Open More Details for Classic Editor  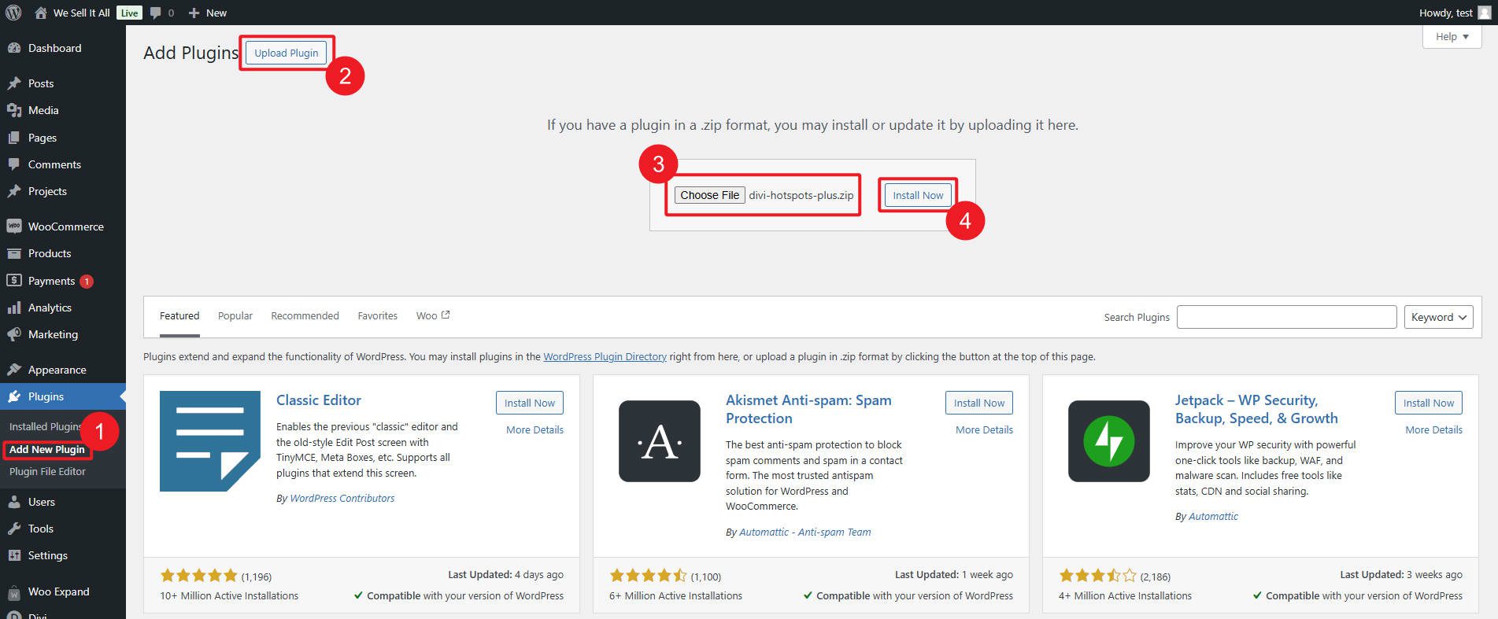[534, 429]
